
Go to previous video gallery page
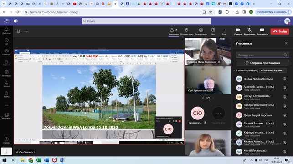pyautogui.click(x=203, y=98)
